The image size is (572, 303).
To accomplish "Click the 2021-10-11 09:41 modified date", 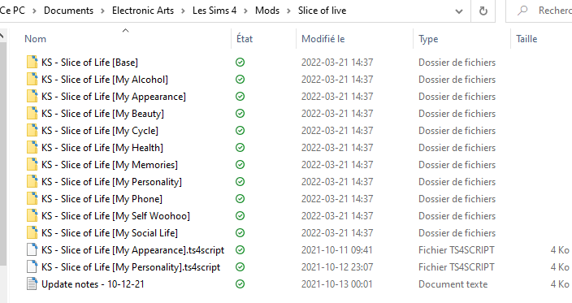I will point(336,250).
